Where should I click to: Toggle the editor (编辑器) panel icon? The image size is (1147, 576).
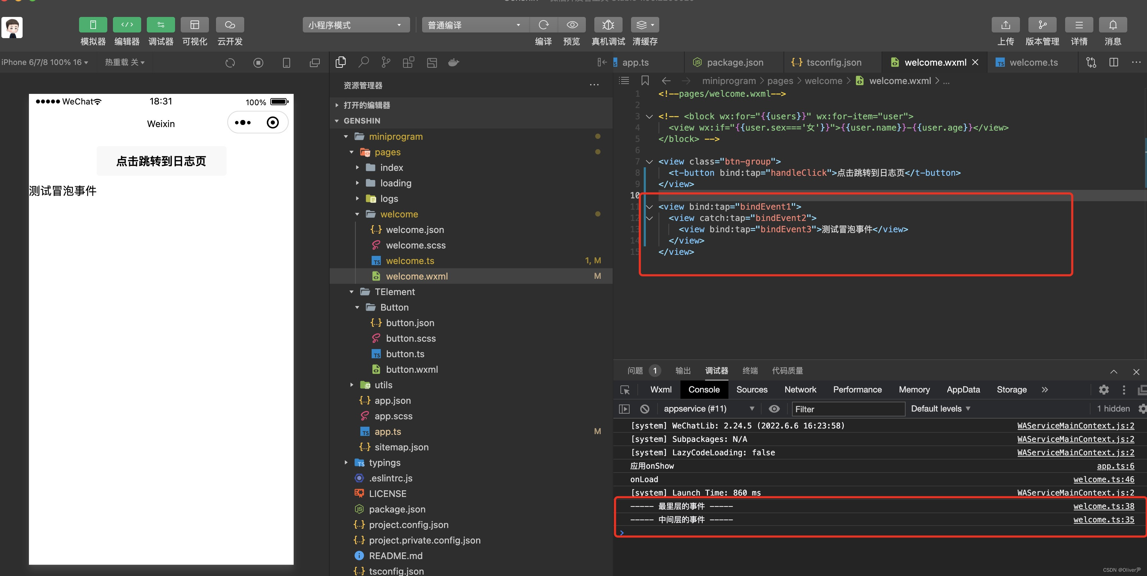coord(126,25)
